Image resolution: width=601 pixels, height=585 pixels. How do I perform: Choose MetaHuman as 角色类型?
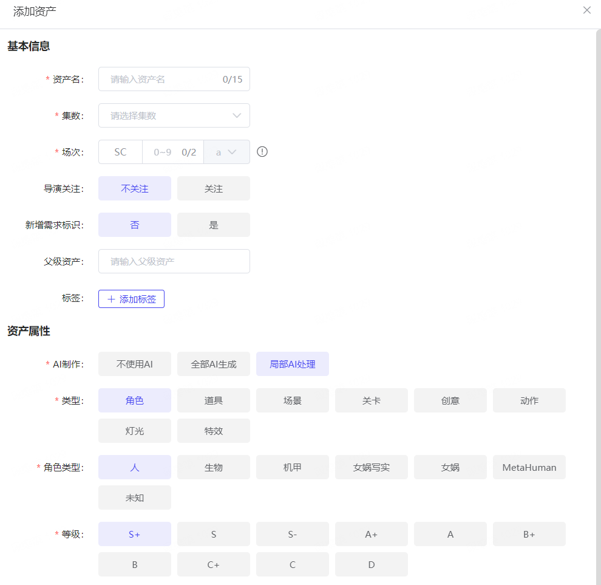[529, 467]
